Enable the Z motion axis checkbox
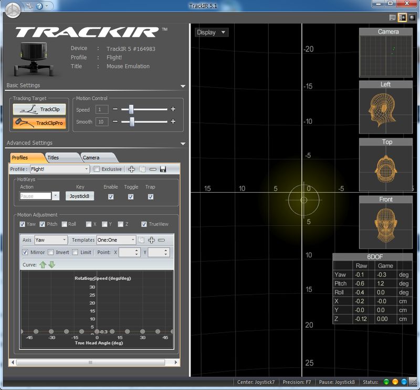The height and width of the screenshot is (390, 420). 121,224
